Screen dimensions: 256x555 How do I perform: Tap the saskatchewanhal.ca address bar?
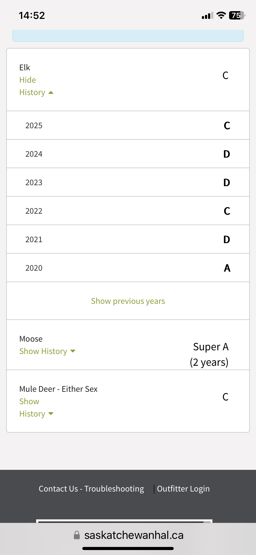(x=134, y=535)
